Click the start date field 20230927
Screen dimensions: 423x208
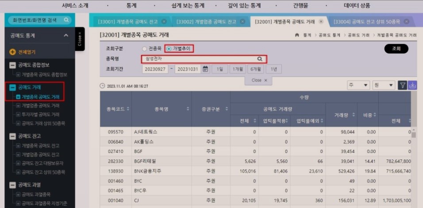coord(155,69)
